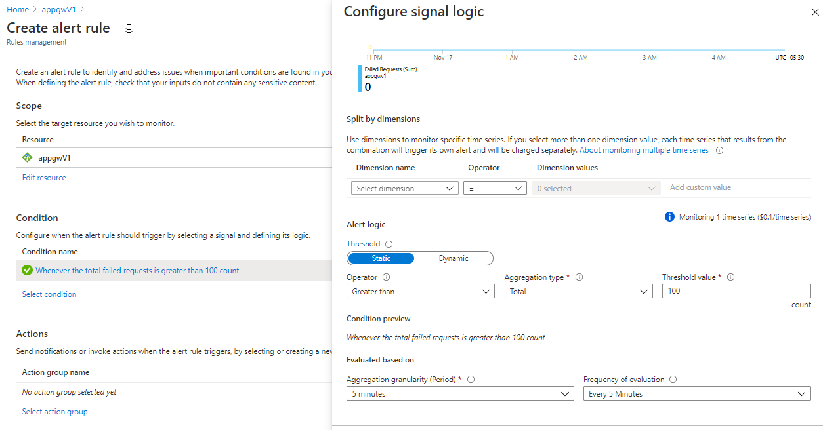The image size is (823, 430).
Task: Expand the Aggregation type Total dropdown
Action: (x=578, y=292)
